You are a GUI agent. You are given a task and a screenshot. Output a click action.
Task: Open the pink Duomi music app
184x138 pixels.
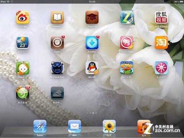pos(161,68)
